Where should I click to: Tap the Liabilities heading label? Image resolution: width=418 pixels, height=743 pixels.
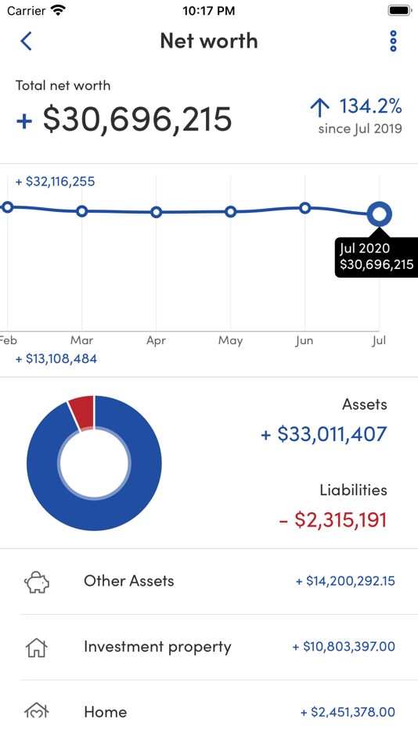(354, 490)
